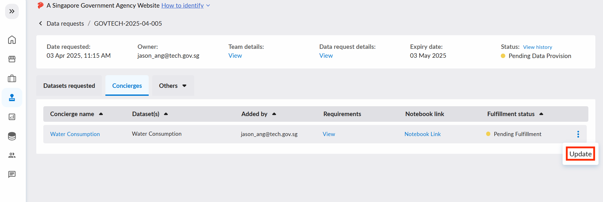Open the database sidebar icon
The image size is (603, 202).
pyautogui.click(x=12, y=136)
